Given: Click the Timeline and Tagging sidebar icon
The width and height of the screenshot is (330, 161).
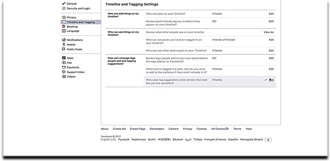Looking at the screenshot, I should pyautogui.click(x=64, y=22).
